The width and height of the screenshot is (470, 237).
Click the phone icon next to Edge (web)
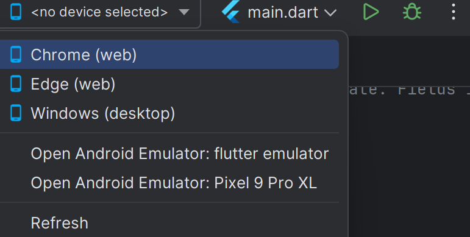(16, 83)
